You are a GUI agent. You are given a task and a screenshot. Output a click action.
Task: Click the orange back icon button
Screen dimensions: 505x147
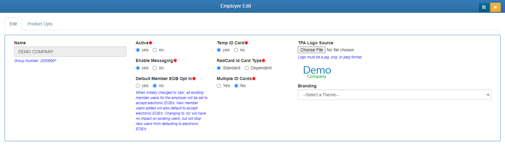[x=495, y=7]
